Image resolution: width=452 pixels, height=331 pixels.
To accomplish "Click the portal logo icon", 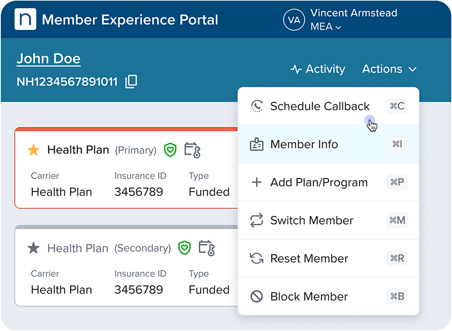I will click(x=25, y=20).
